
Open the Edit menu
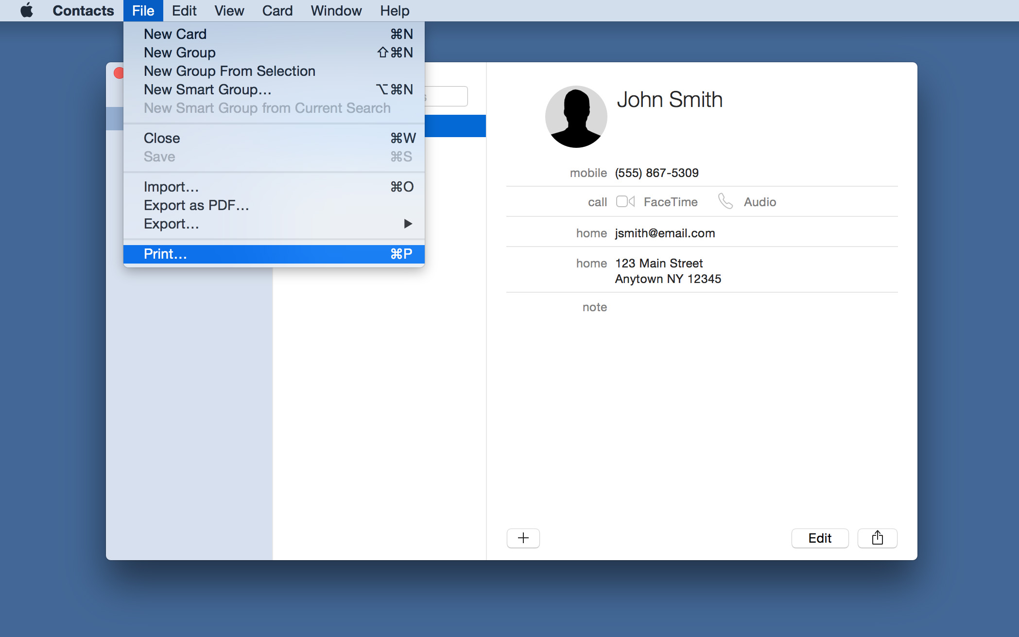point(184,11)
